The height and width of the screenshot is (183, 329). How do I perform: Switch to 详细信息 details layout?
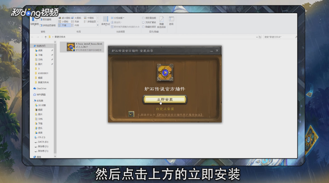pyautogui.click(x=90, y=22)
